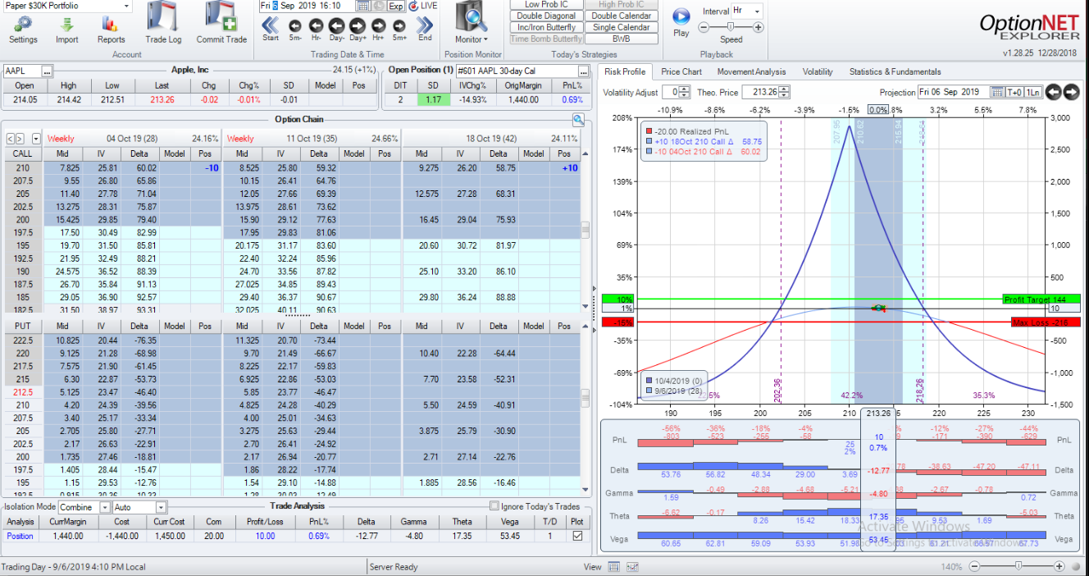Viewport: 1089px width, 576px height.
Task: Select the Low Prob IC strategy
Action: [546, 5]
